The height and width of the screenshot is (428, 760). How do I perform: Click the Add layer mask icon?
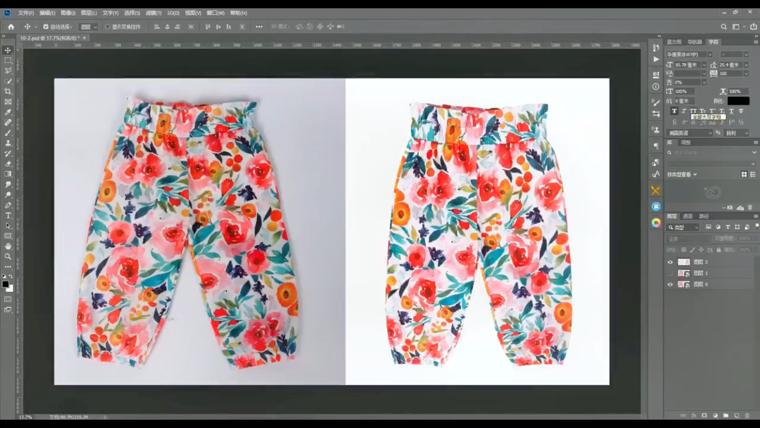coord(704,416)
